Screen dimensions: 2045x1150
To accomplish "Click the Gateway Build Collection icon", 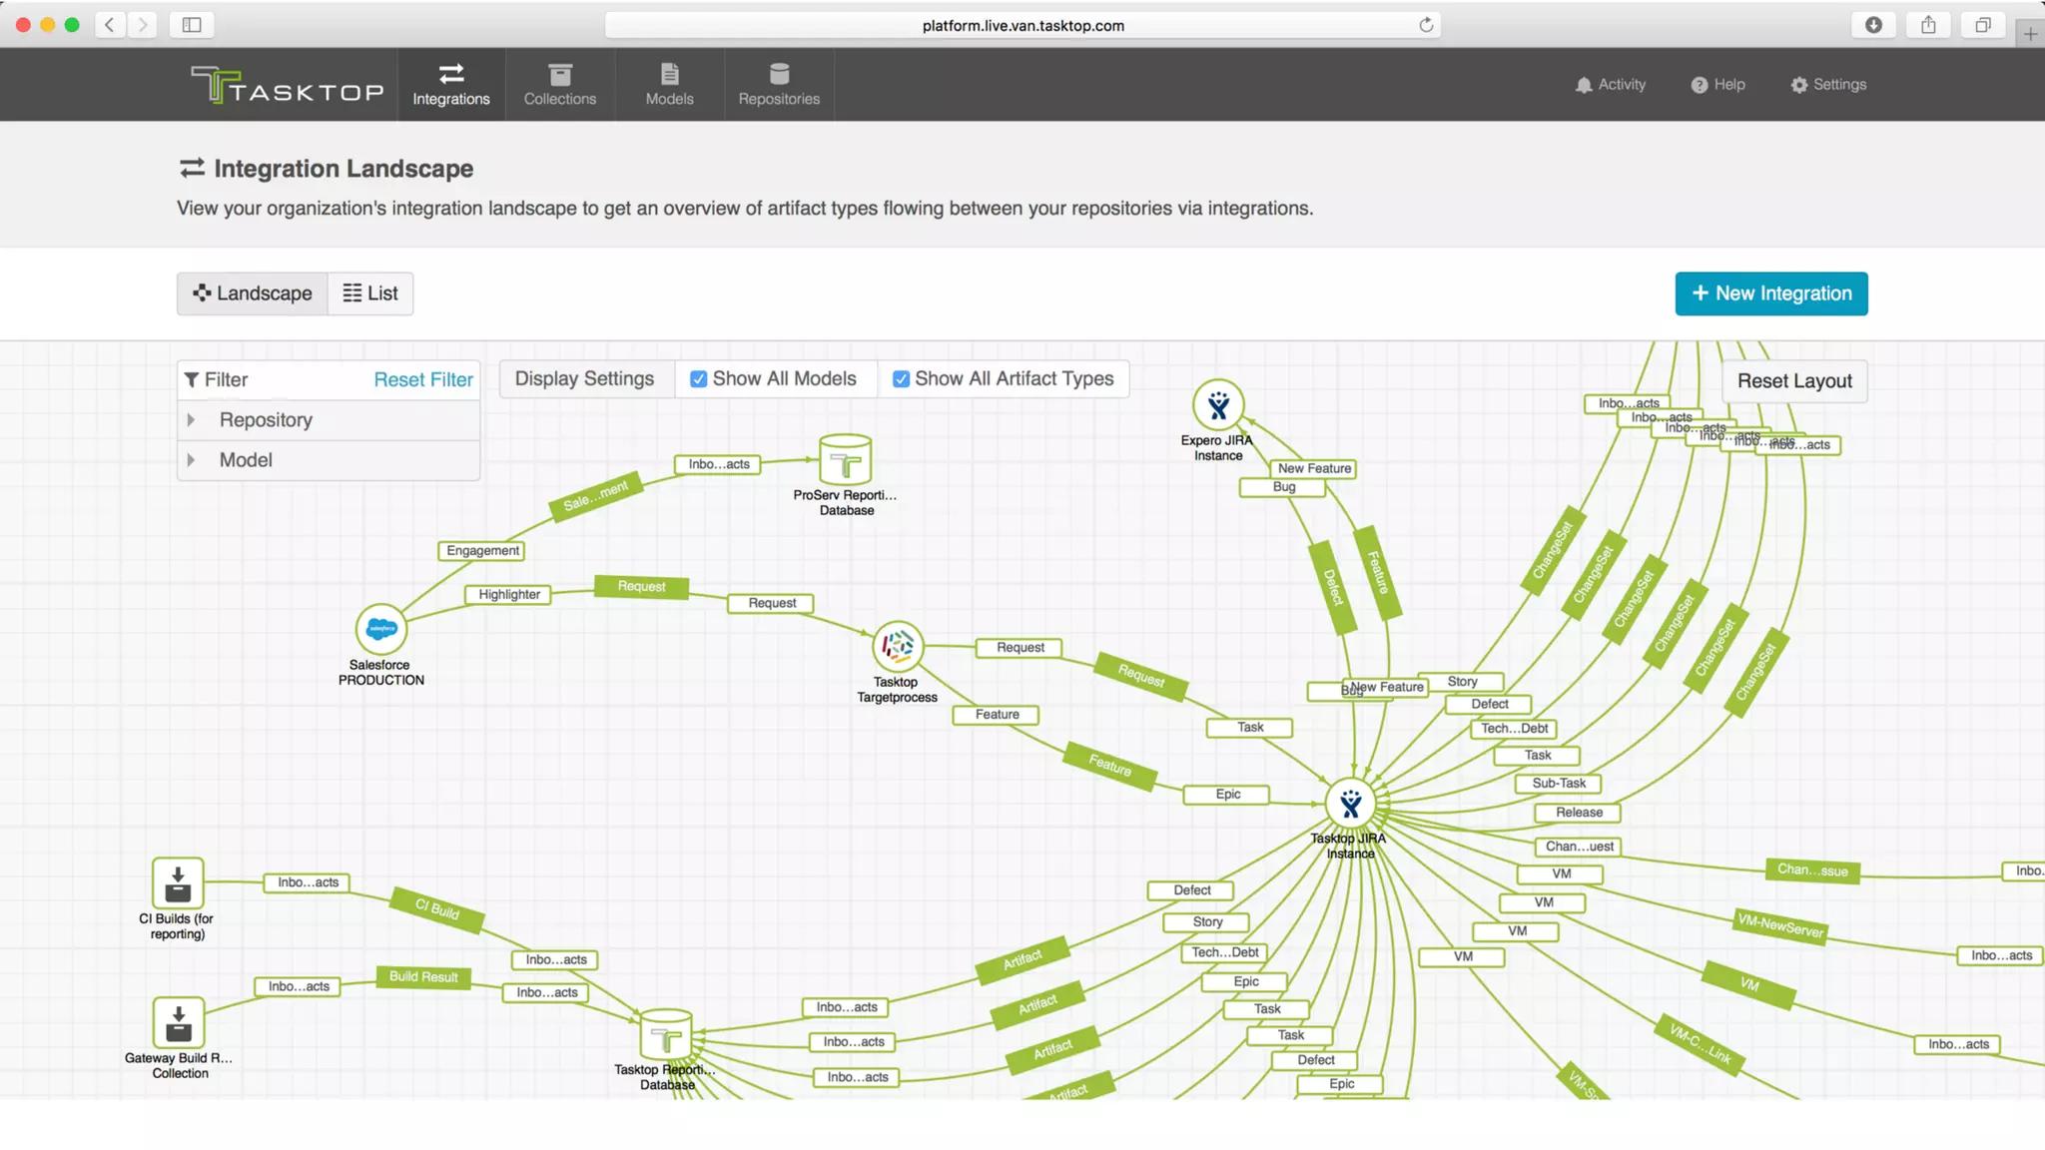I will 178,1022.
